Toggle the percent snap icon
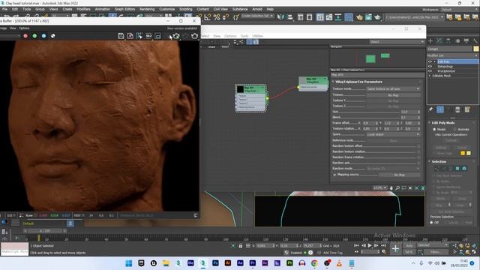The width and height of the screenshot is (480, 270). click(x=217, y=16)
